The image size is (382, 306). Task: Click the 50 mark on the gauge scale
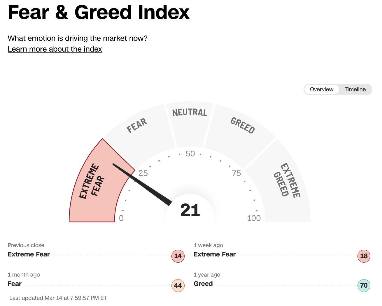[190, 154]
